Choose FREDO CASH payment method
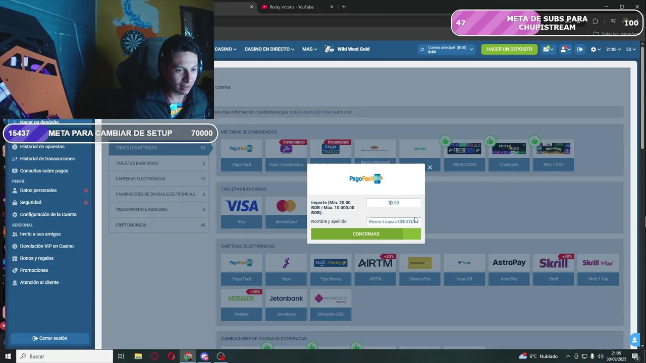646x363 pixels. pyautogui.click(x=464, y=155)
